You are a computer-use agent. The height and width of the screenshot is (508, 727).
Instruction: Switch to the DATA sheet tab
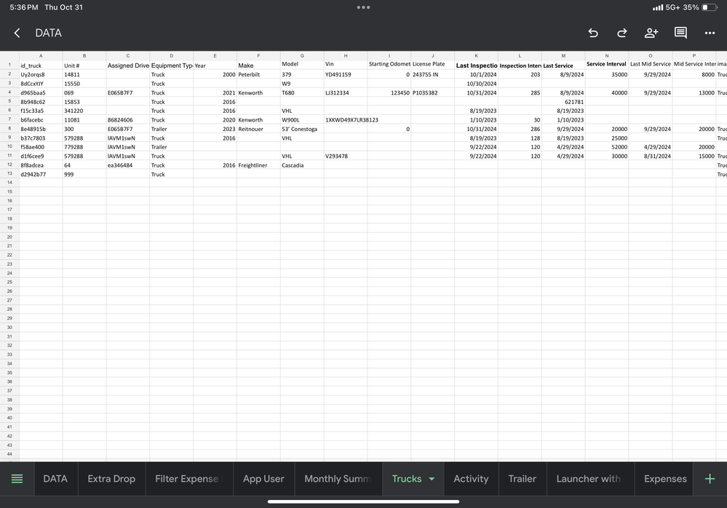click(x=55, y=479)
